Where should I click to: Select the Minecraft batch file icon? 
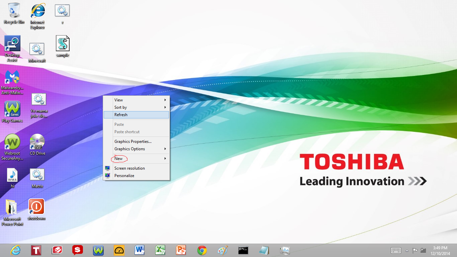click(x=37, y=53)
